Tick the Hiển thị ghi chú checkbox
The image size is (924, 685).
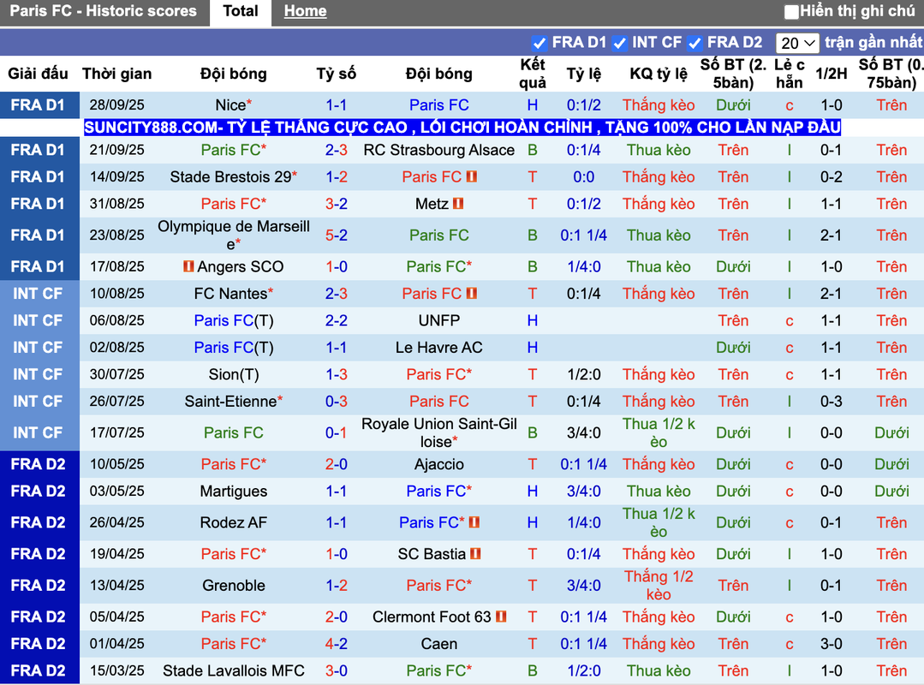click(791, 12)
